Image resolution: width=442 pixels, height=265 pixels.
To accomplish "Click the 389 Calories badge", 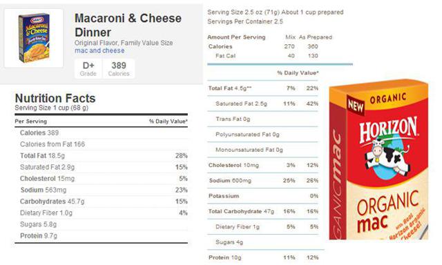I will pyautogui.click(x=119, y=68).
